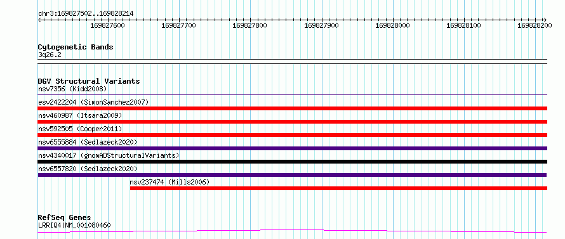The height and width of the screenshot is (239, 565).
Task: Click the 3q26.2 cytogenetic band bar
Action: coord(293,61)
